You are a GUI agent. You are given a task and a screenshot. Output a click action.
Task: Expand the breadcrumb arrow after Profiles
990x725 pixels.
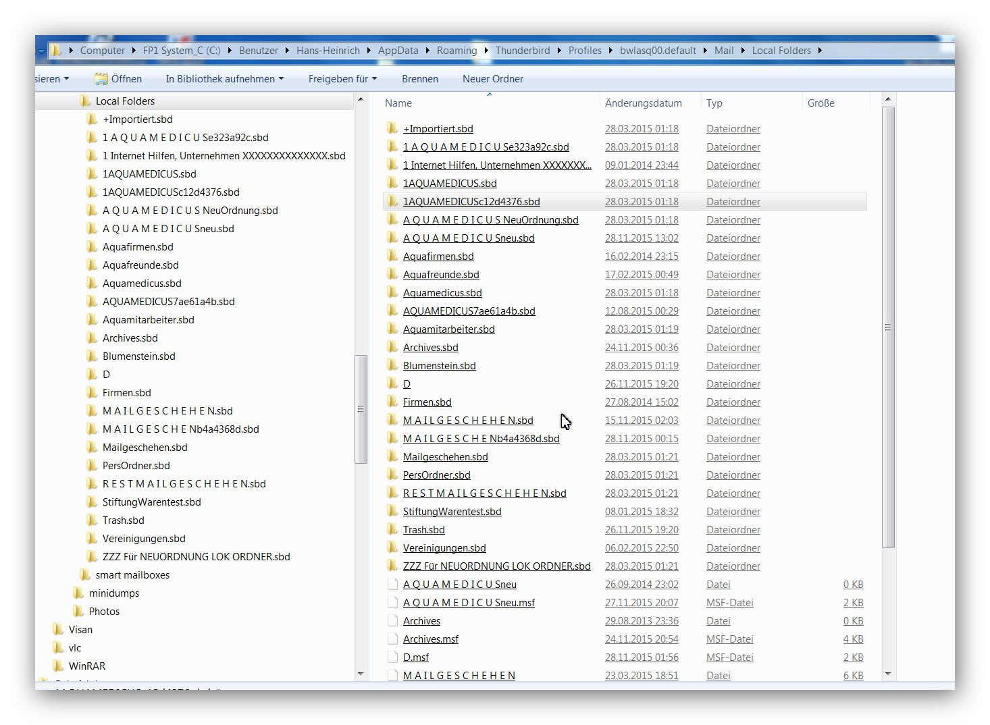coord(610,50)
